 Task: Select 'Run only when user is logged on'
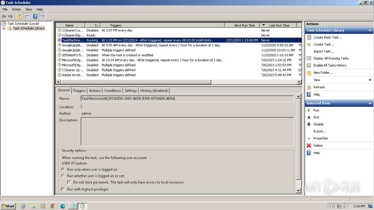(63, 169)
